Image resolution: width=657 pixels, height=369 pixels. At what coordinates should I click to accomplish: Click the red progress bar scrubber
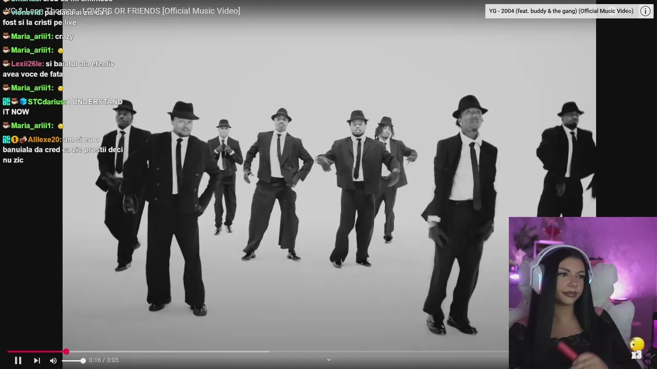pyautogui.click(x=66, y=352)
